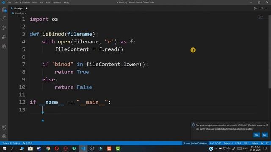The image size is (271, 152).
Task: Change language mode Python
Action: 254,143
